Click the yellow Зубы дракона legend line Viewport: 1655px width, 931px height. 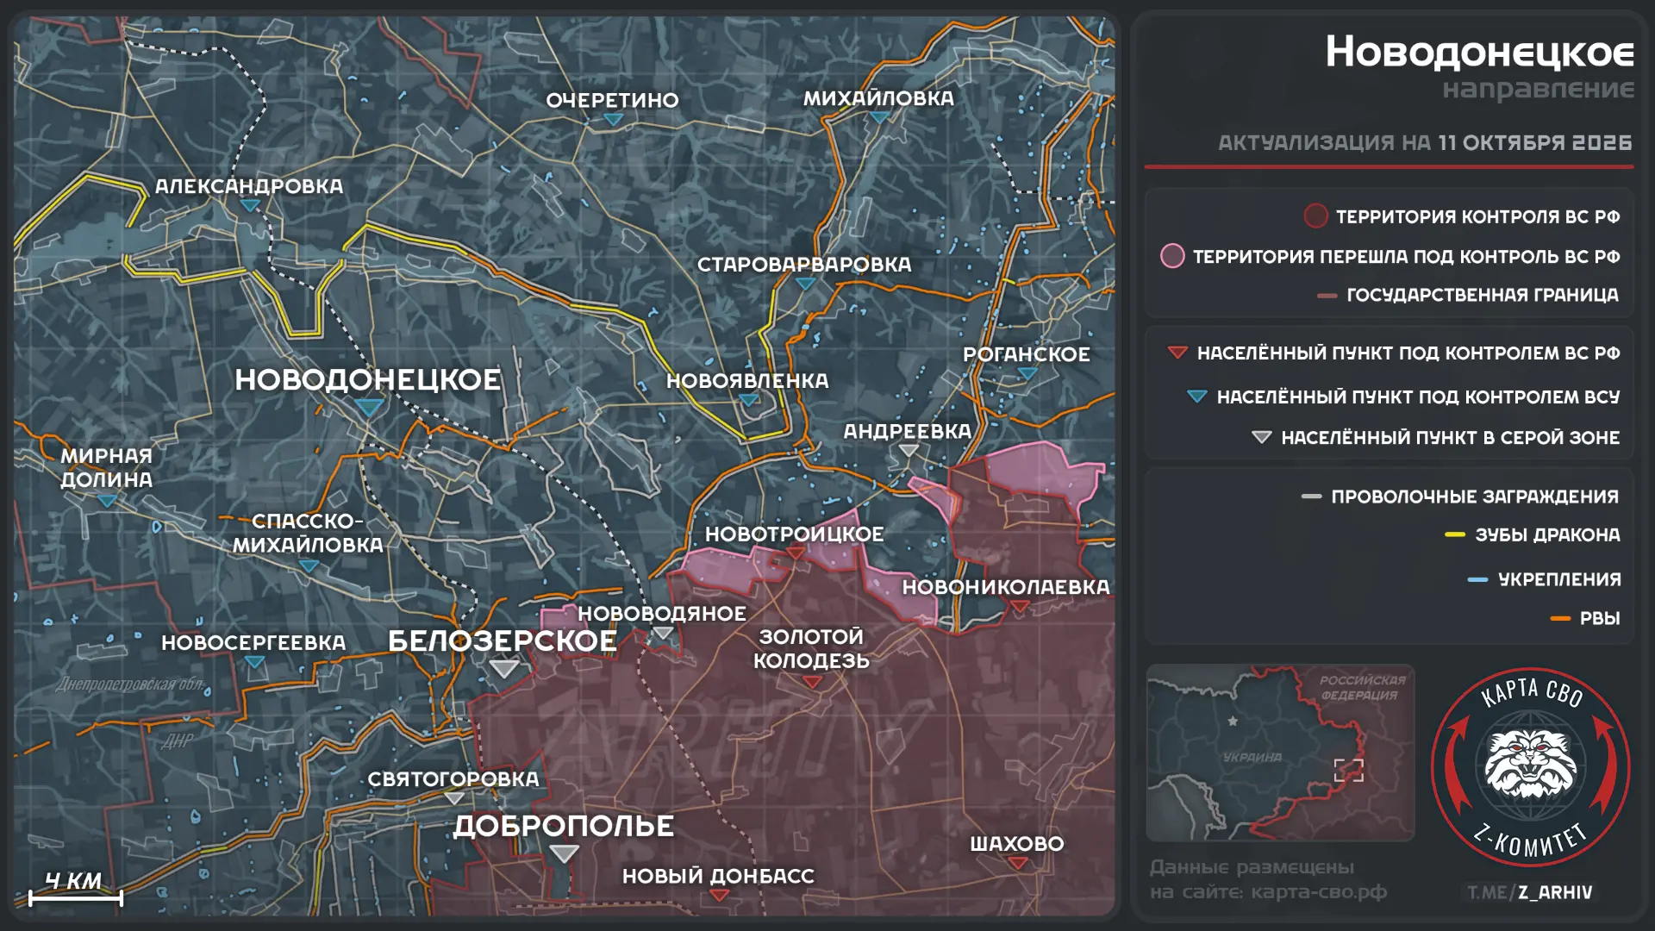pos(1455,535)
